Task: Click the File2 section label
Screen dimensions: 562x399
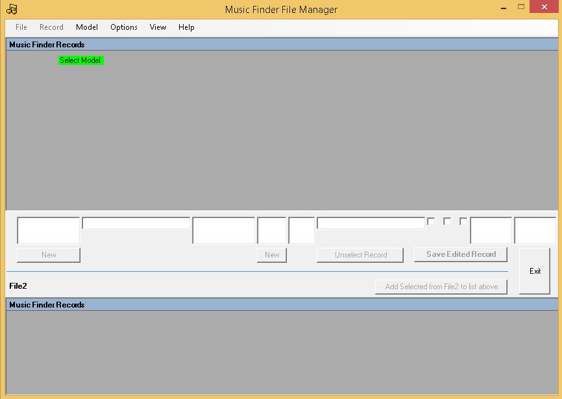Action: [19, 285]
